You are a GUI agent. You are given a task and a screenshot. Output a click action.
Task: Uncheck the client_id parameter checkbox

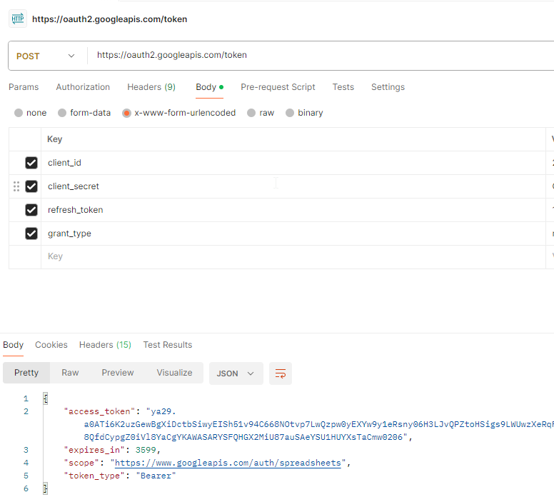point(31,163)
